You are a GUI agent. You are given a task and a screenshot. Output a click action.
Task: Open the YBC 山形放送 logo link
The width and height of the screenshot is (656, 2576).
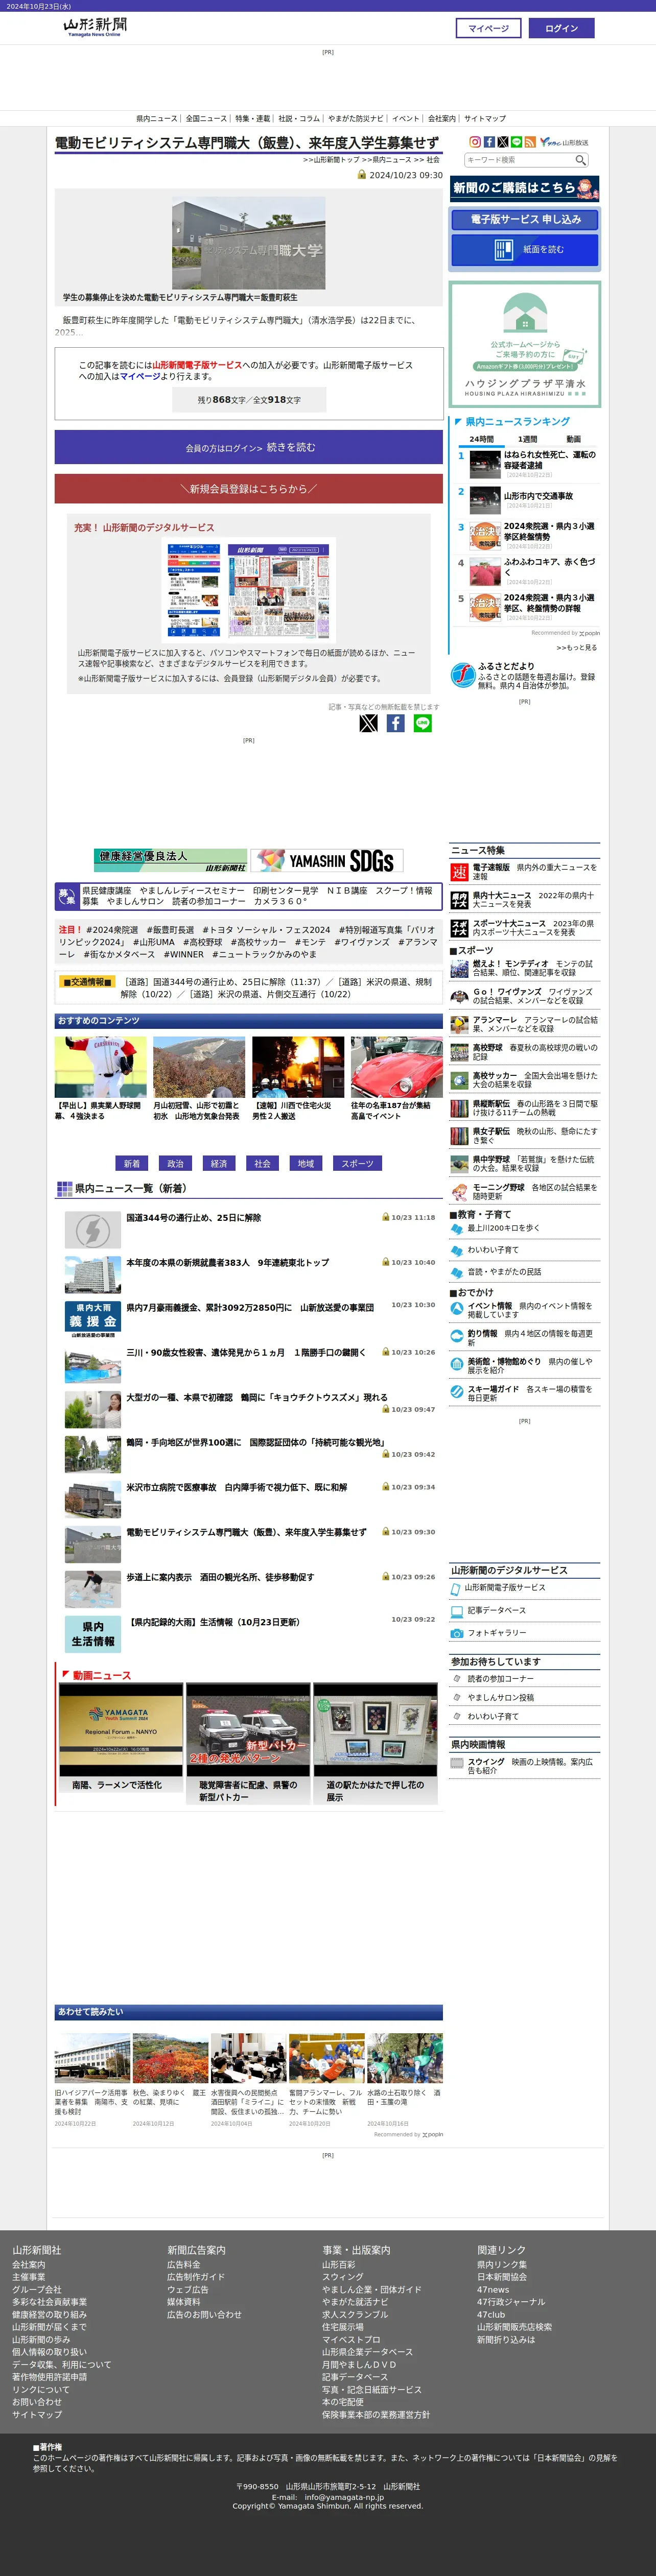564,142
